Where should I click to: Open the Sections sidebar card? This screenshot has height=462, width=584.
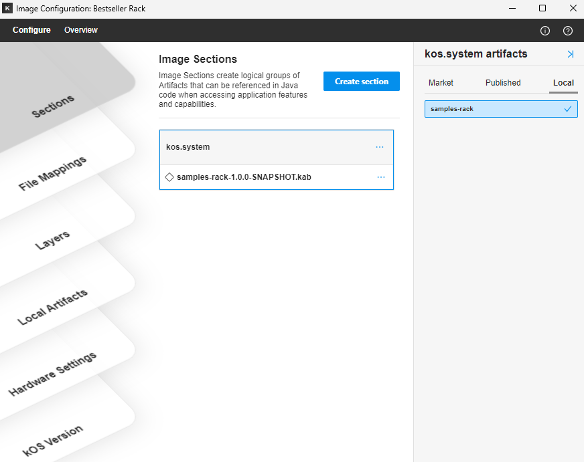[x=53, y=106]
